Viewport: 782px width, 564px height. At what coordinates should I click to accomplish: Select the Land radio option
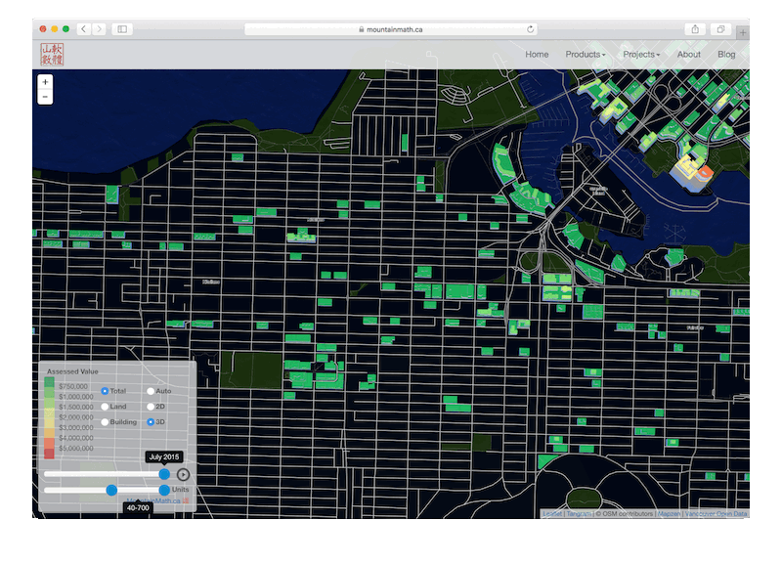105,406
